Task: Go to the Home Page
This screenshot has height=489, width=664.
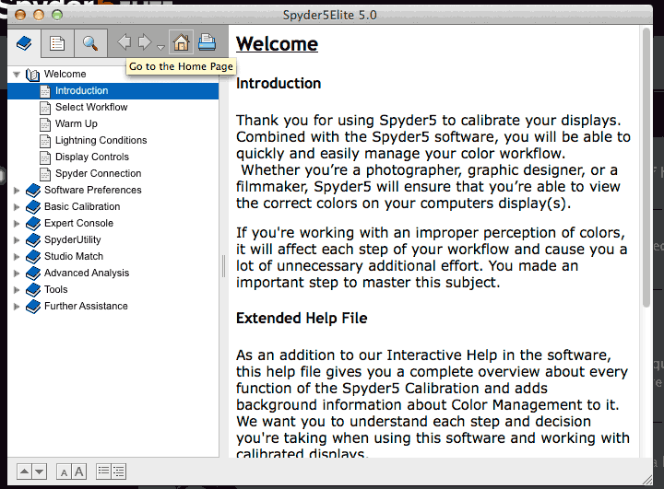Action: (182, 42)
